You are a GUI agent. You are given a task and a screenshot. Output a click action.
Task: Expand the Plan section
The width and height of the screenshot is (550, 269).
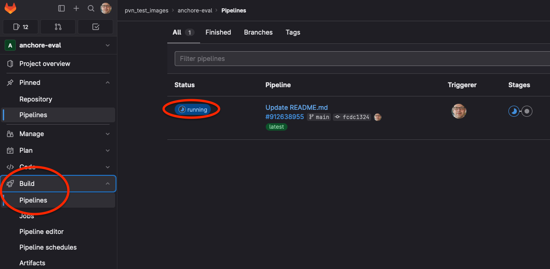click(108, 150)
